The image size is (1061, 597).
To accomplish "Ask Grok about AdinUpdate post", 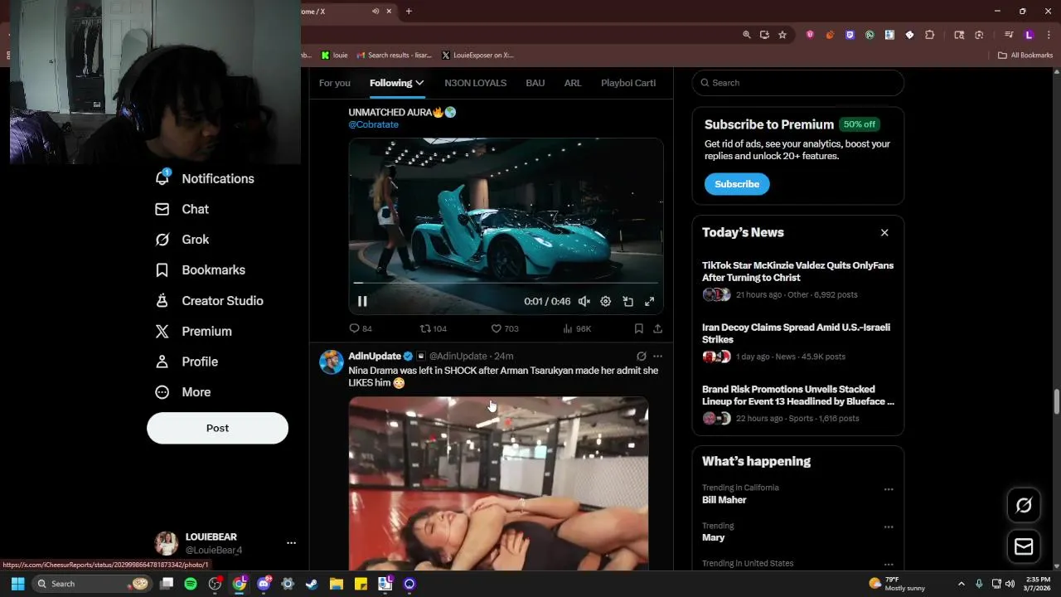I will [641, 356].
